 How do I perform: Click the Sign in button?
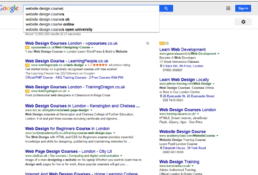coord(243,9)
